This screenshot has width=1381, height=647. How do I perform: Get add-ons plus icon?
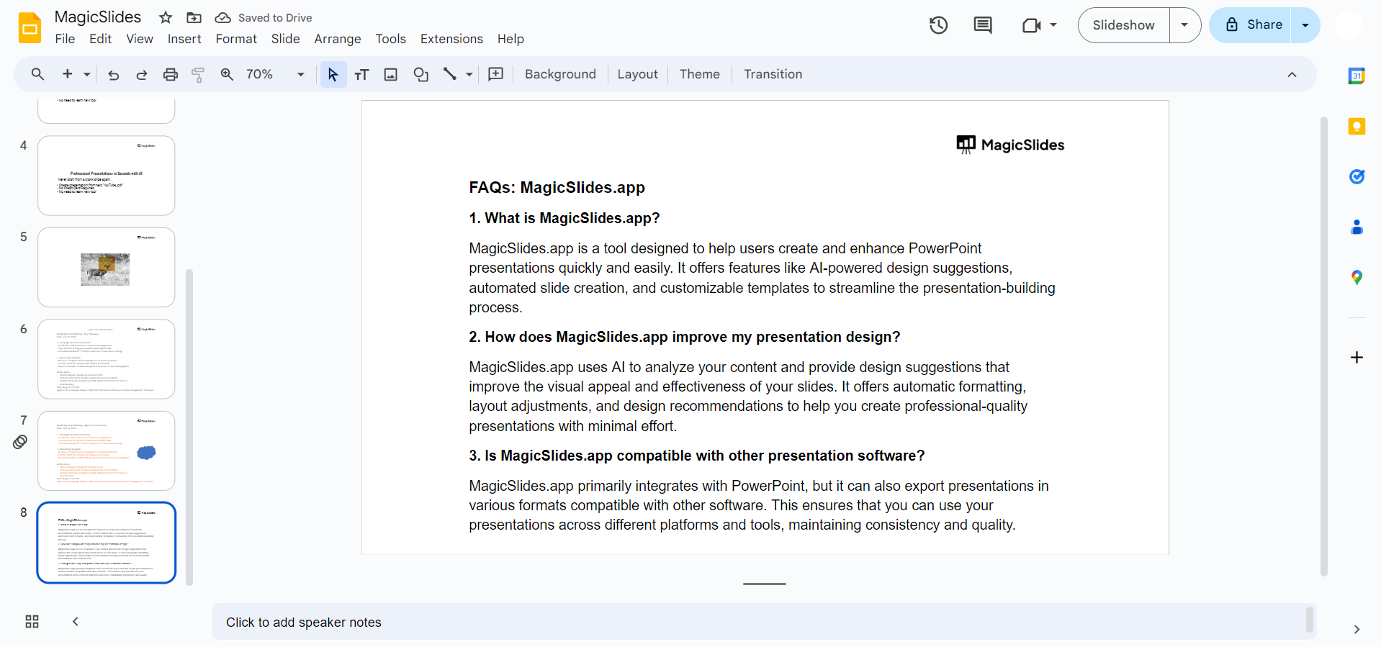point(1357,358)
